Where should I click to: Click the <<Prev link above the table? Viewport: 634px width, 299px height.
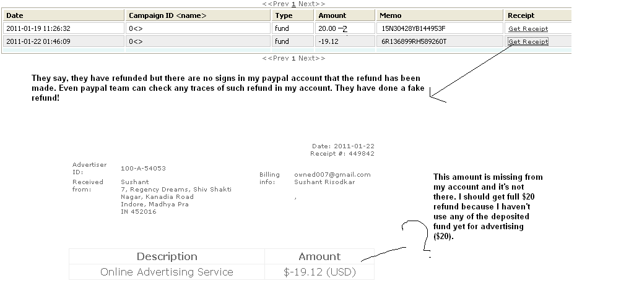click(x=276, y=4)
